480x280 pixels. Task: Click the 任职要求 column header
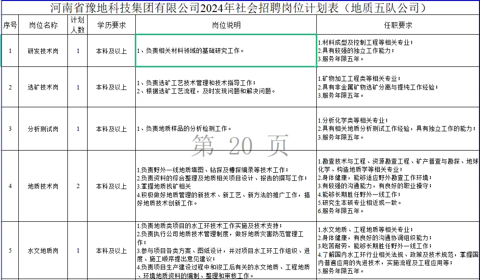click(398, 25)
